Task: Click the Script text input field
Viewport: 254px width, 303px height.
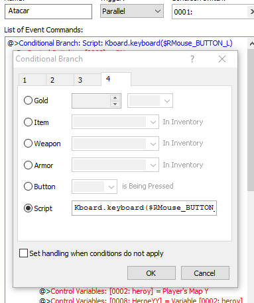Action: pyautogui.click(x=144, y=208)
